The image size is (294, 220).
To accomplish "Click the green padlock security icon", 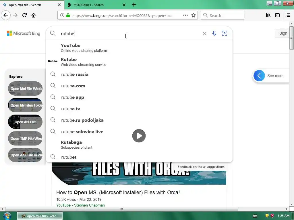I will [68, 15].
